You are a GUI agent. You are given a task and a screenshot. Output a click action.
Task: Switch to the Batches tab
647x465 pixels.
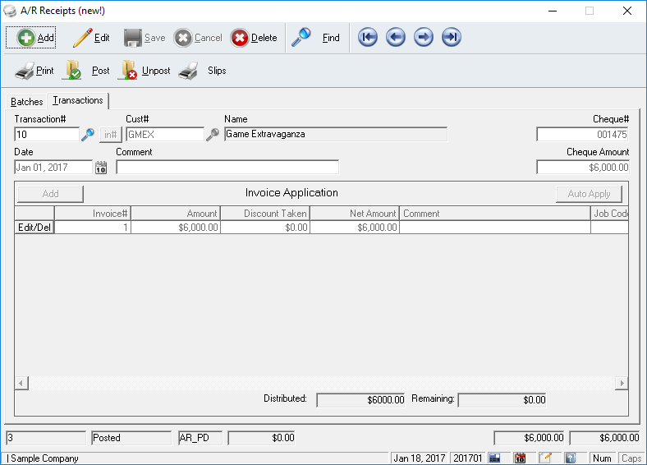click(x=26, y=102)
